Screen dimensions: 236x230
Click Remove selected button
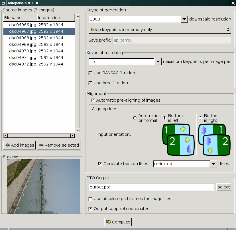[59, 145]
